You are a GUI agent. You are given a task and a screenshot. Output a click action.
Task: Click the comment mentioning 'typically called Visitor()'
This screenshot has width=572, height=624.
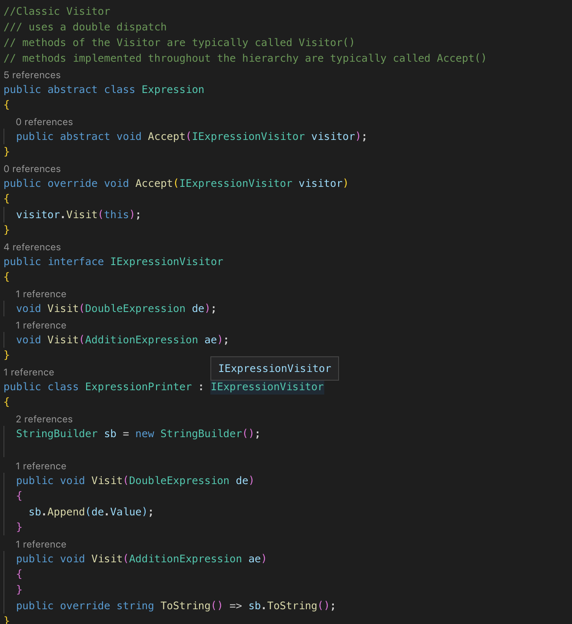pos(179,43)
